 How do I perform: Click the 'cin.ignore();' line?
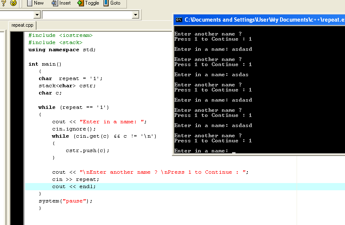(74, 129)
